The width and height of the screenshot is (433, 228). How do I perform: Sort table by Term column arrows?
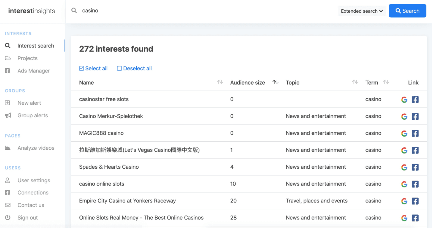point(386,82)
